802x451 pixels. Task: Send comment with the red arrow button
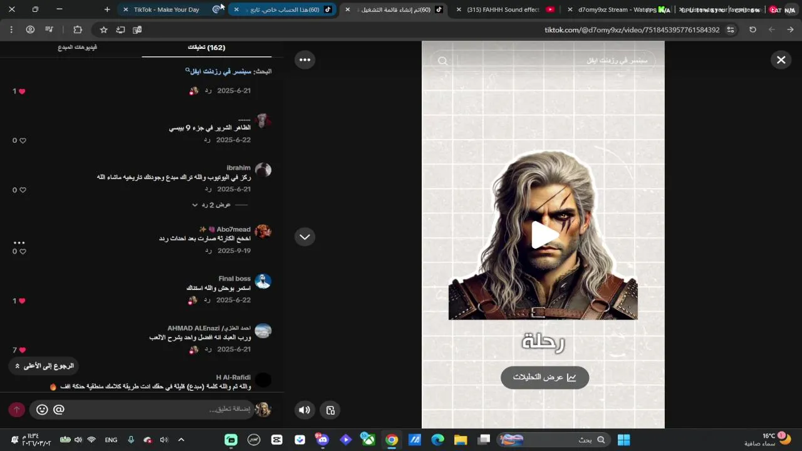tap(16, 410)
